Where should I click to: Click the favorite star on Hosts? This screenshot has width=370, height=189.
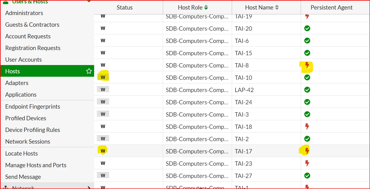pyautogui.click(x=89, y=71)
